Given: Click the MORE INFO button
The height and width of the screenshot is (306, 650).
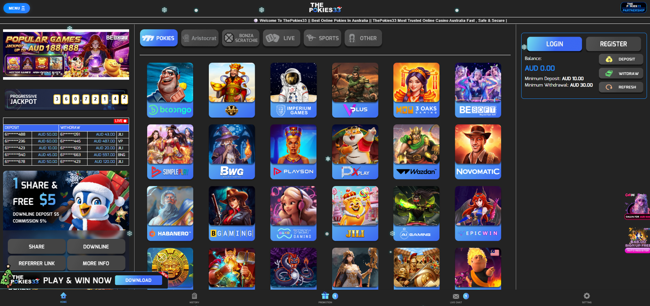Looking at the screenshot, I should pyautogui.click(x=96, y=263).
